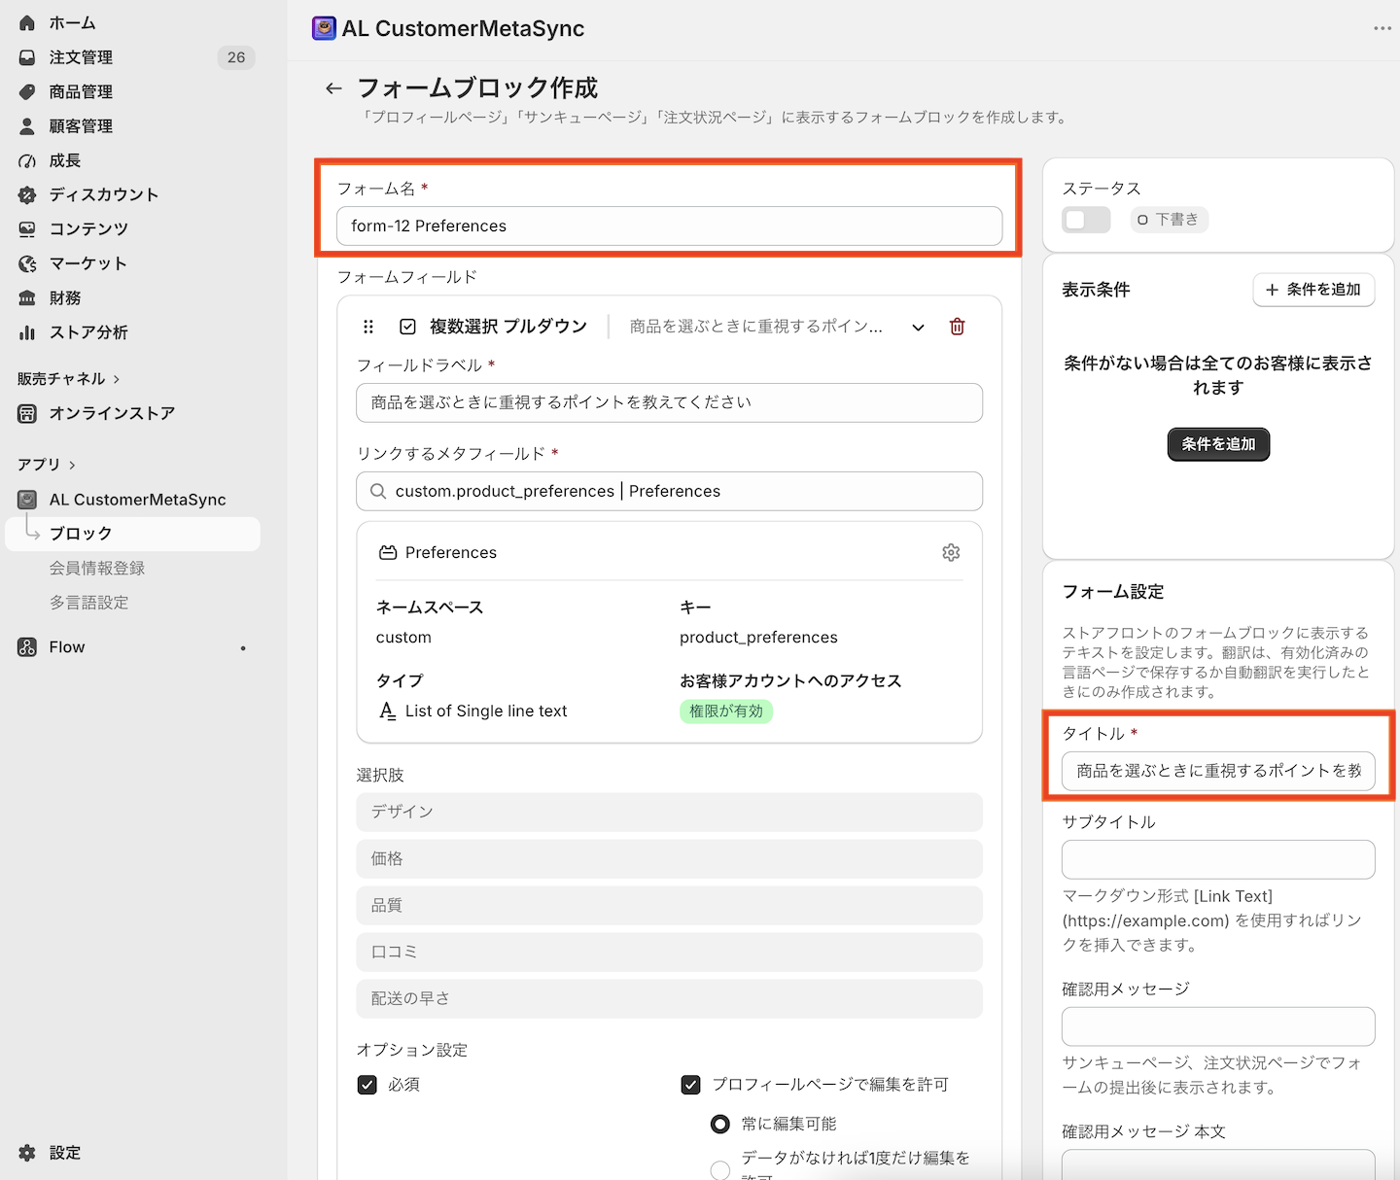1400x1180 pixels.
Task: Click the 口コミ option row
Action: pyautogui.click(x=669, y=953)
